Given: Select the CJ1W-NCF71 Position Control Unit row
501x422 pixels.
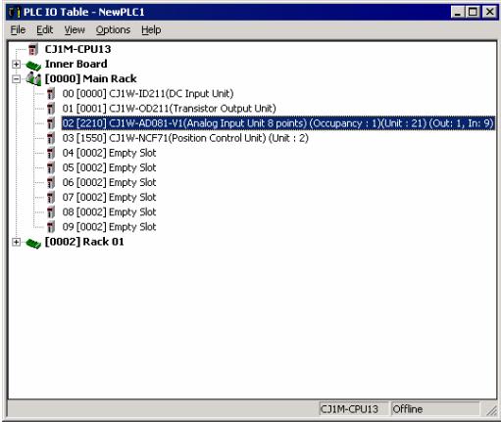Looking at the screenshot, I should coord(185,138).
